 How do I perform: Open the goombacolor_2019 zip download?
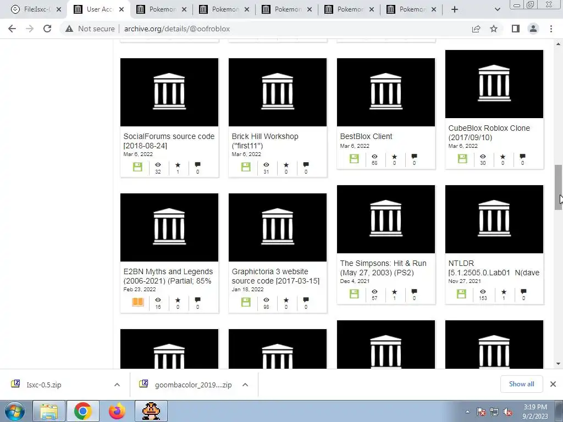click(193, 385)
